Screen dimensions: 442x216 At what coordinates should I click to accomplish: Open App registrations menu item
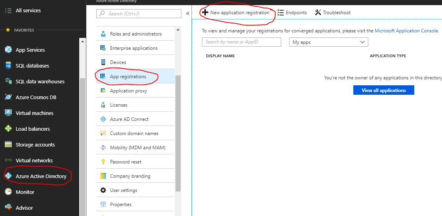tap(135, 76)
